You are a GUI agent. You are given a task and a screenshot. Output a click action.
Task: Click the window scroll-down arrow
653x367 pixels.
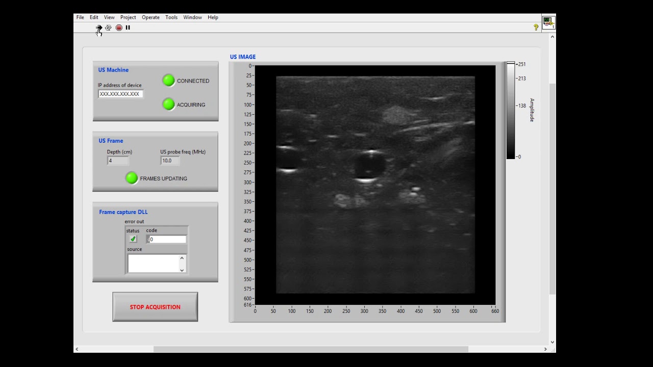552,343
